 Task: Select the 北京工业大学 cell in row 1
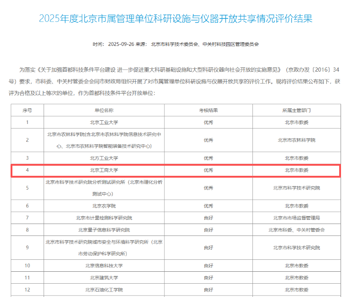pos(104,122)
